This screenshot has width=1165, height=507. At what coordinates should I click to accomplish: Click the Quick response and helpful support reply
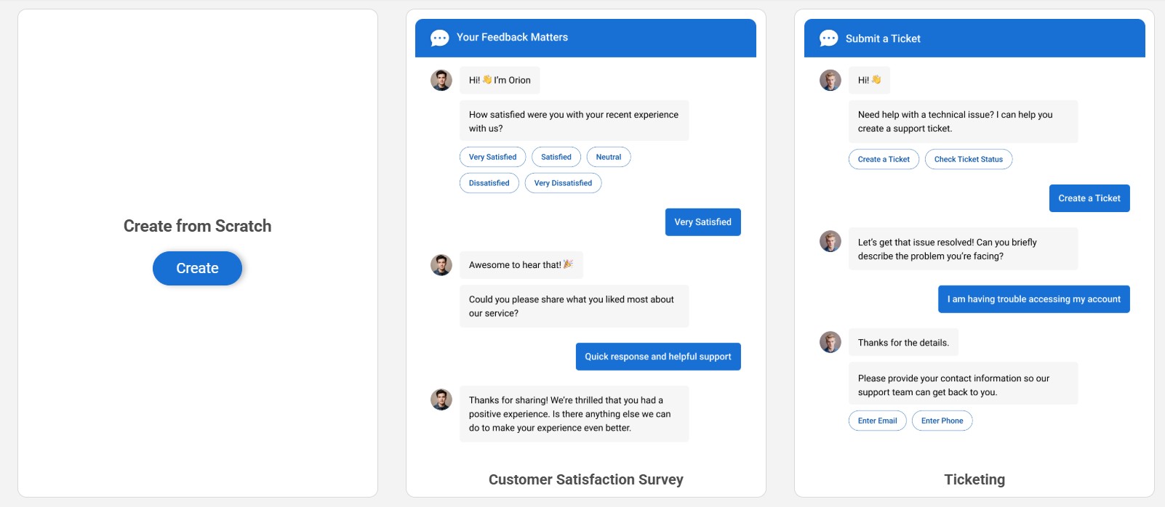click(x=657, y=357)
